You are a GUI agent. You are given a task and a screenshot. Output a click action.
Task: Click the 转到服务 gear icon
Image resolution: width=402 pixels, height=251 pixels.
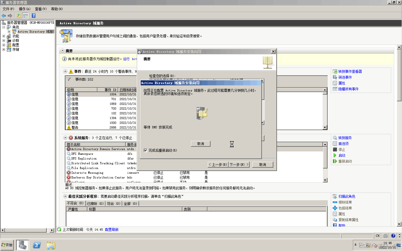[x=335, y=138]
